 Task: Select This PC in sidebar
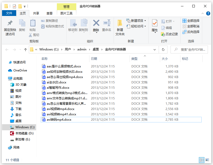(x=15, y=79)
